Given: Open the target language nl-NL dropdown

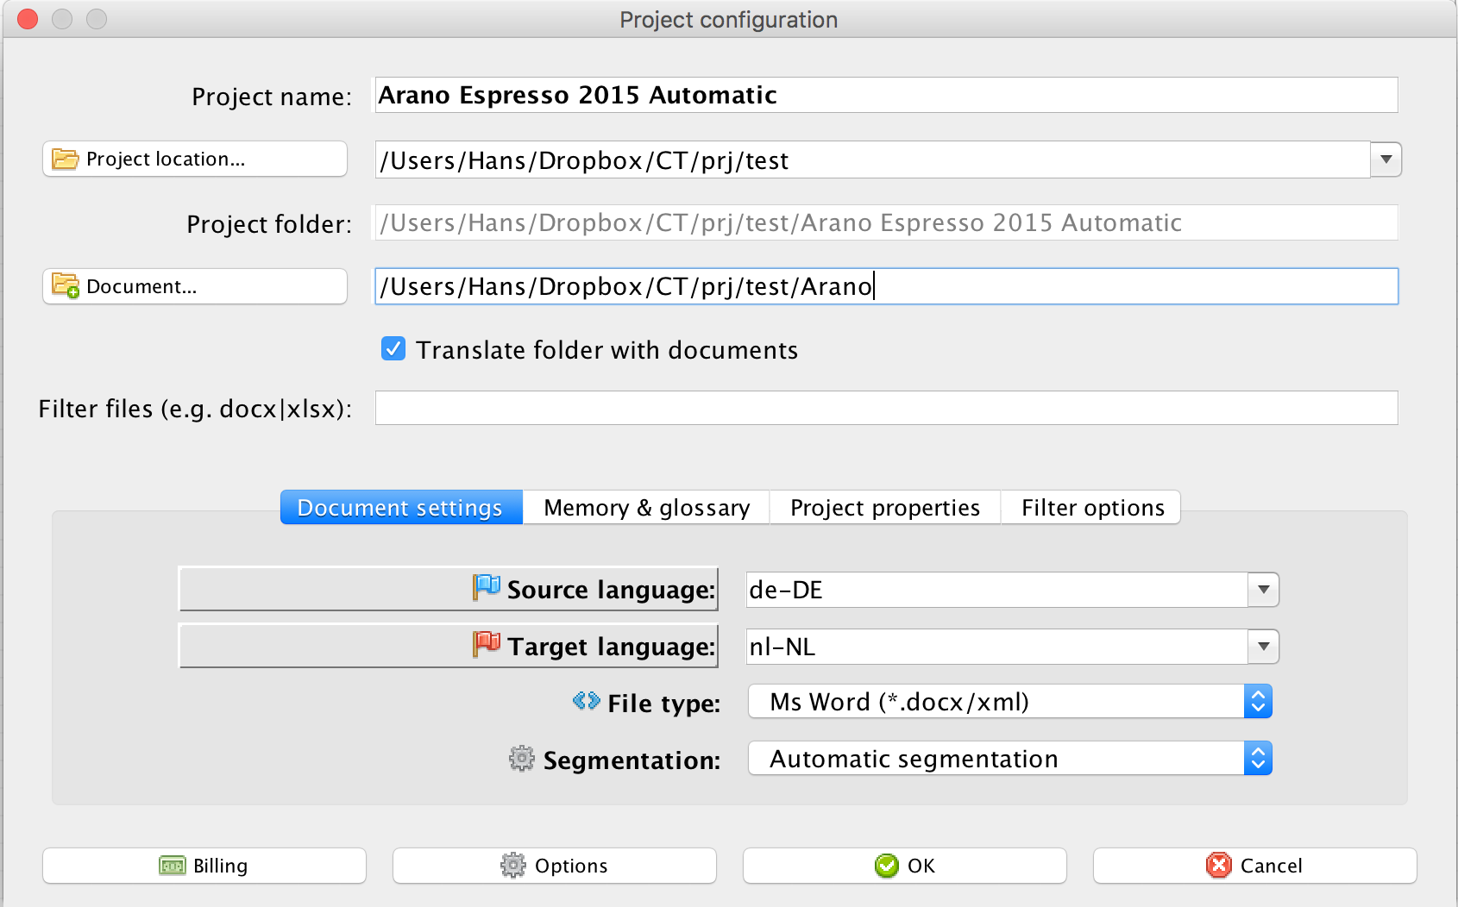Looking at the screenshot, I should [x=1263, y=647].
